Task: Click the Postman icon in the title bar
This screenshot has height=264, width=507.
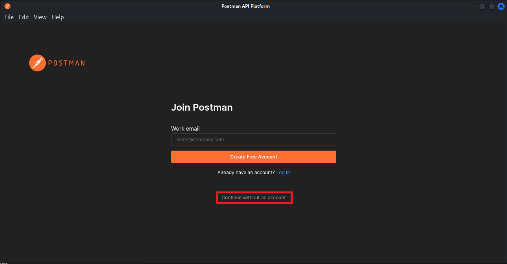Action: (x=7, y=6)
